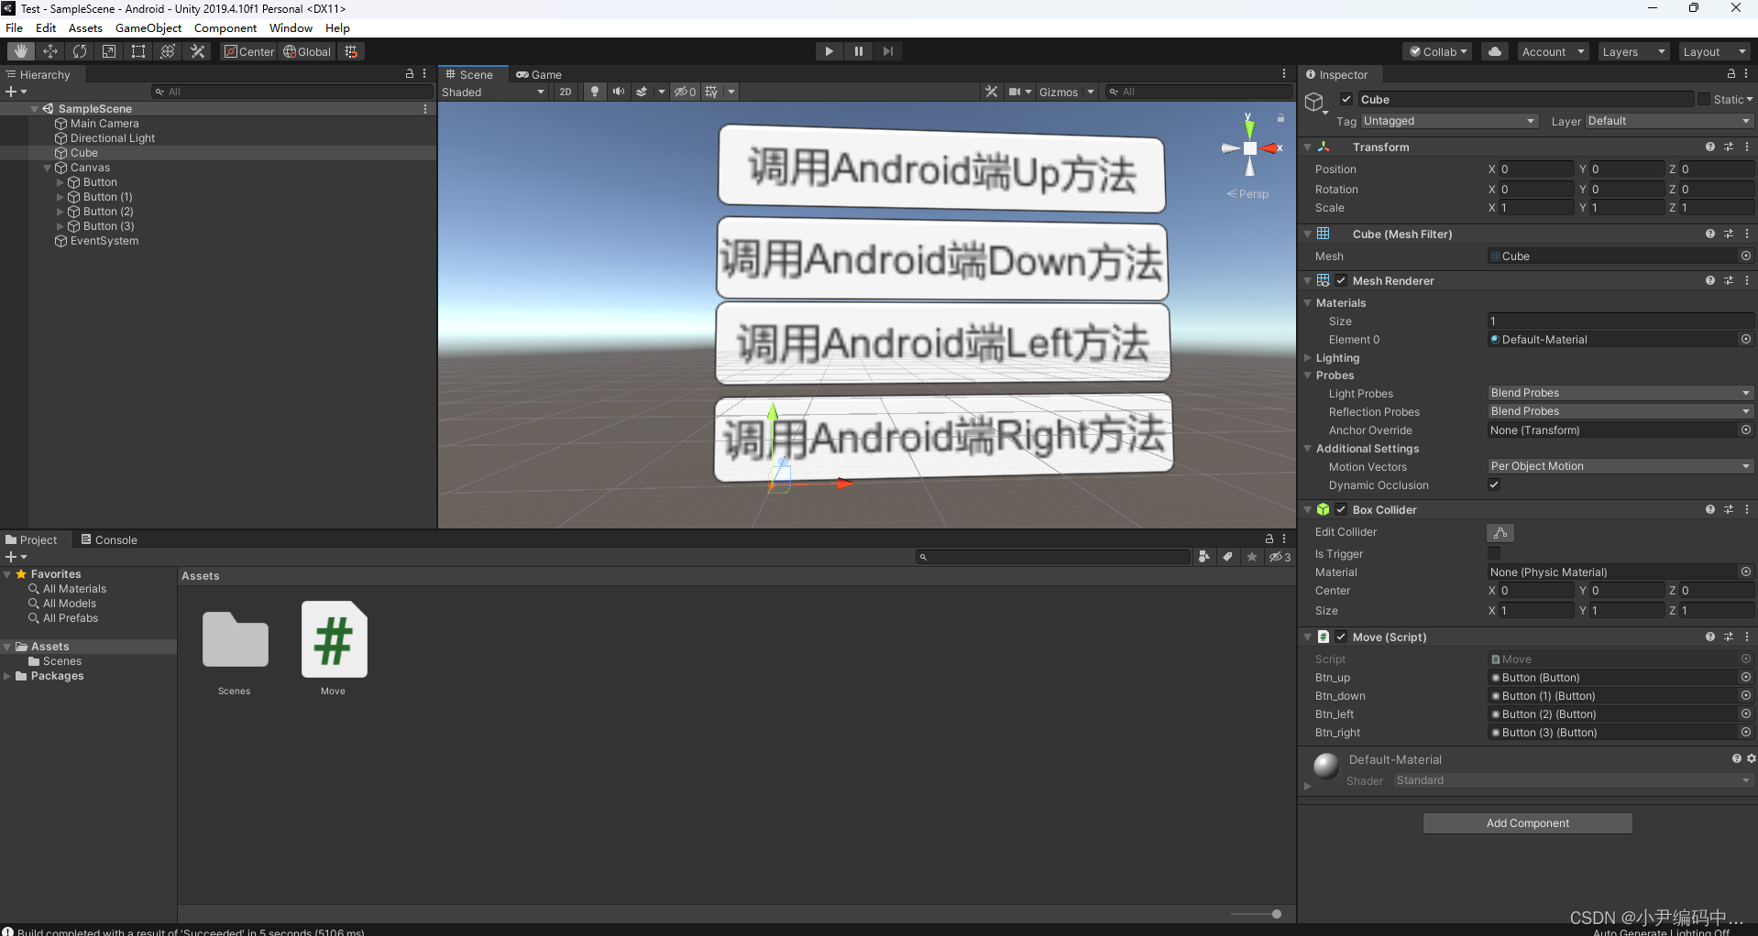Screen dimensions: 1758x936
Task: Select the Move tool
Action: point(49,51)
